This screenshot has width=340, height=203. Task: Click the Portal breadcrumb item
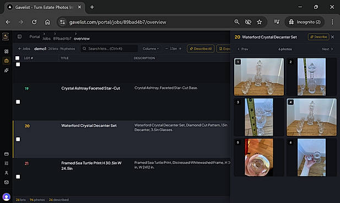click(x=35, y=37)
